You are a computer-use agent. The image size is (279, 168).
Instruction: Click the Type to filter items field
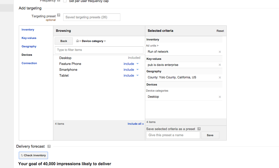99,50
